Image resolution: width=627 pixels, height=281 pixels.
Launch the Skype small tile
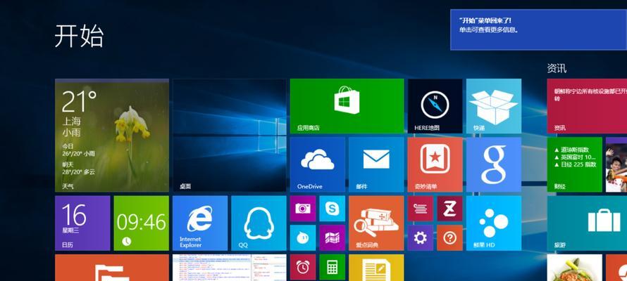[x=333, y=209]
